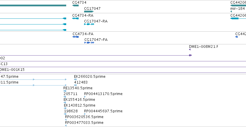Select the CG17047-RA transcript glyph
The height and width of the screenshot is (127, 246).
coord(89,24)
